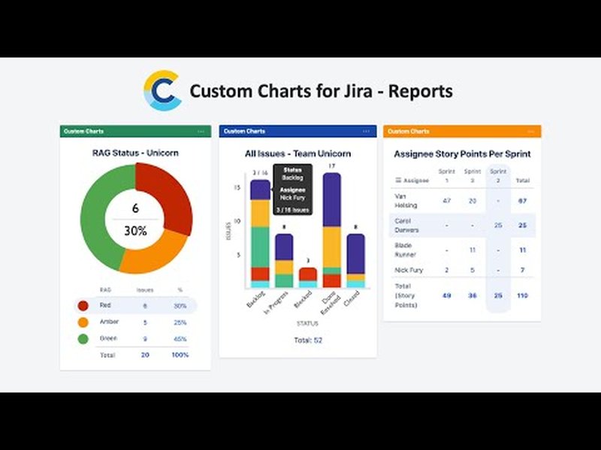Image resolution: width=601 pixels, height=450 pixels.
Task: Click the 'Custom Charts' title on green header
Action: click(83, 131)
